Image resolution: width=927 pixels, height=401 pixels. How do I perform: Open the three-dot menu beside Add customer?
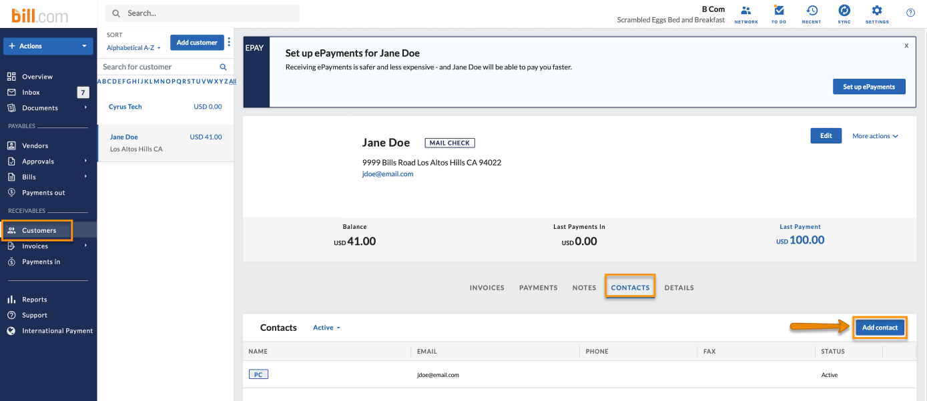tap(229, 42)
